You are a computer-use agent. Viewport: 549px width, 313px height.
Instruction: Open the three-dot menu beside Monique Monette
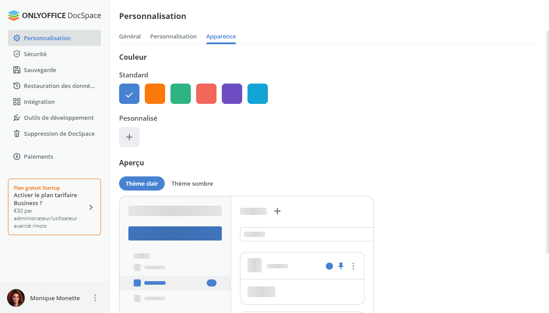click(95, 298)
